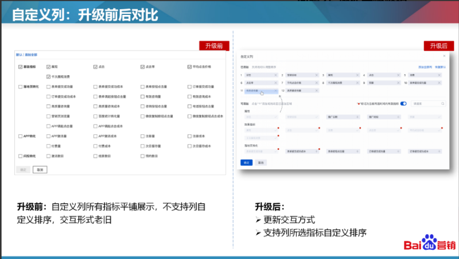Image resolution: width=459 pixels, height=259 pixels.
Task: Check the APP调起点击量 checkbox
Action: tap(48, 126)
